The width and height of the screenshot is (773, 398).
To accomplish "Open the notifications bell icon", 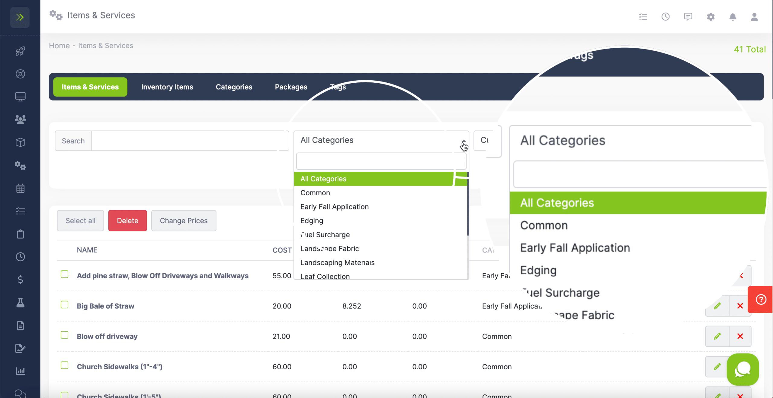I will (733, 17).
